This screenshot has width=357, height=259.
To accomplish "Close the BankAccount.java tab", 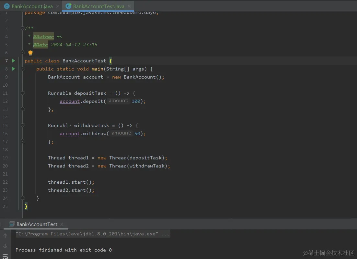I will [x=58, y=6].
